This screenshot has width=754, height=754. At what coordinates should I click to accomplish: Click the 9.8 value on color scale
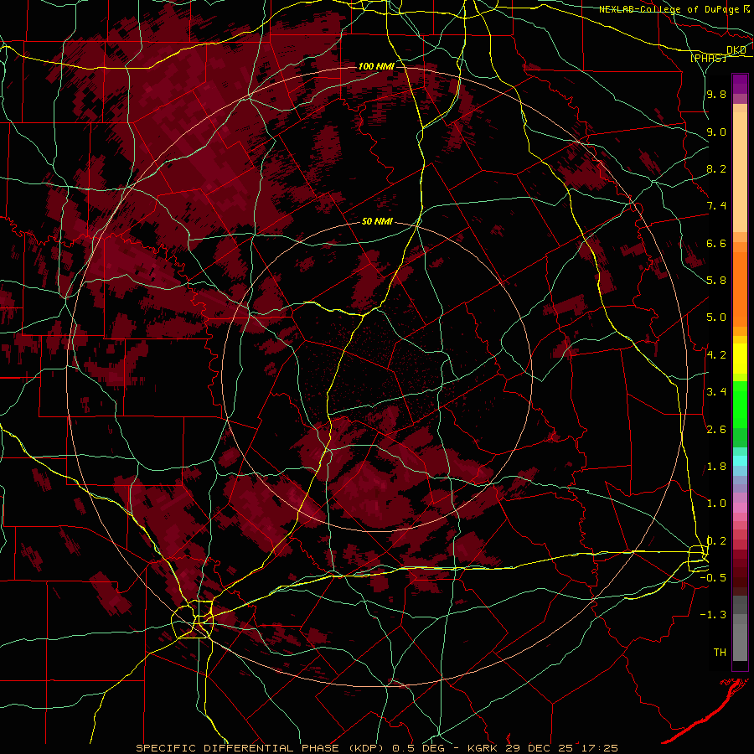pos(716,94)
